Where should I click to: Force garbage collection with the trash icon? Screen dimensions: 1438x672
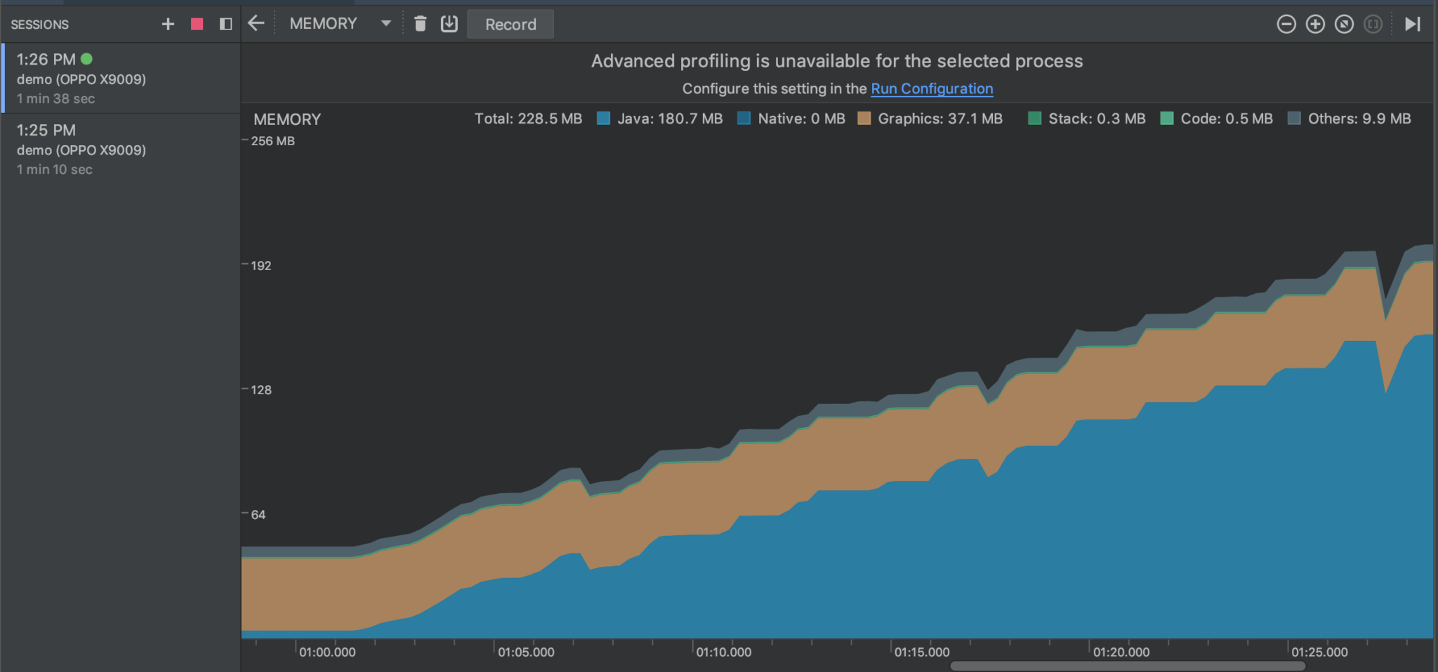click(x=420, y=23)
